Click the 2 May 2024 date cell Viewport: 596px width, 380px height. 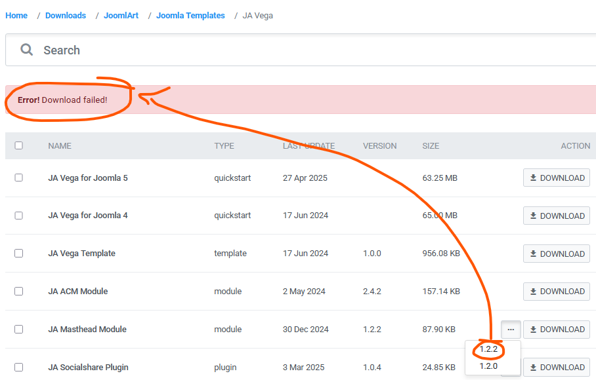(304, 292)
